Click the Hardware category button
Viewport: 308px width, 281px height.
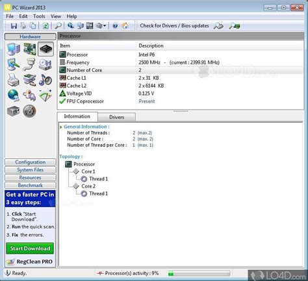click(30, 36)
